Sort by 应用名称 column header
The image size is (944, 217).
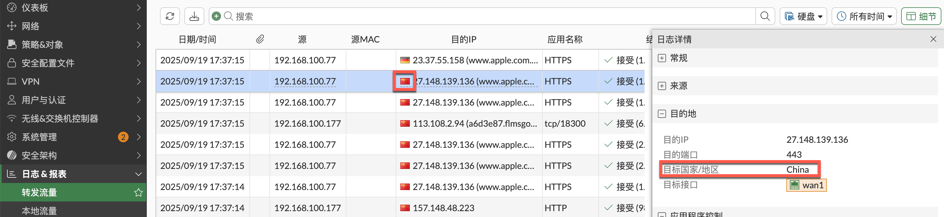[565, 39]
